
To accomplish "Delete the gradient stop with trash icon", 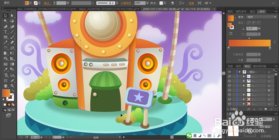I will (x=275, y=42).
